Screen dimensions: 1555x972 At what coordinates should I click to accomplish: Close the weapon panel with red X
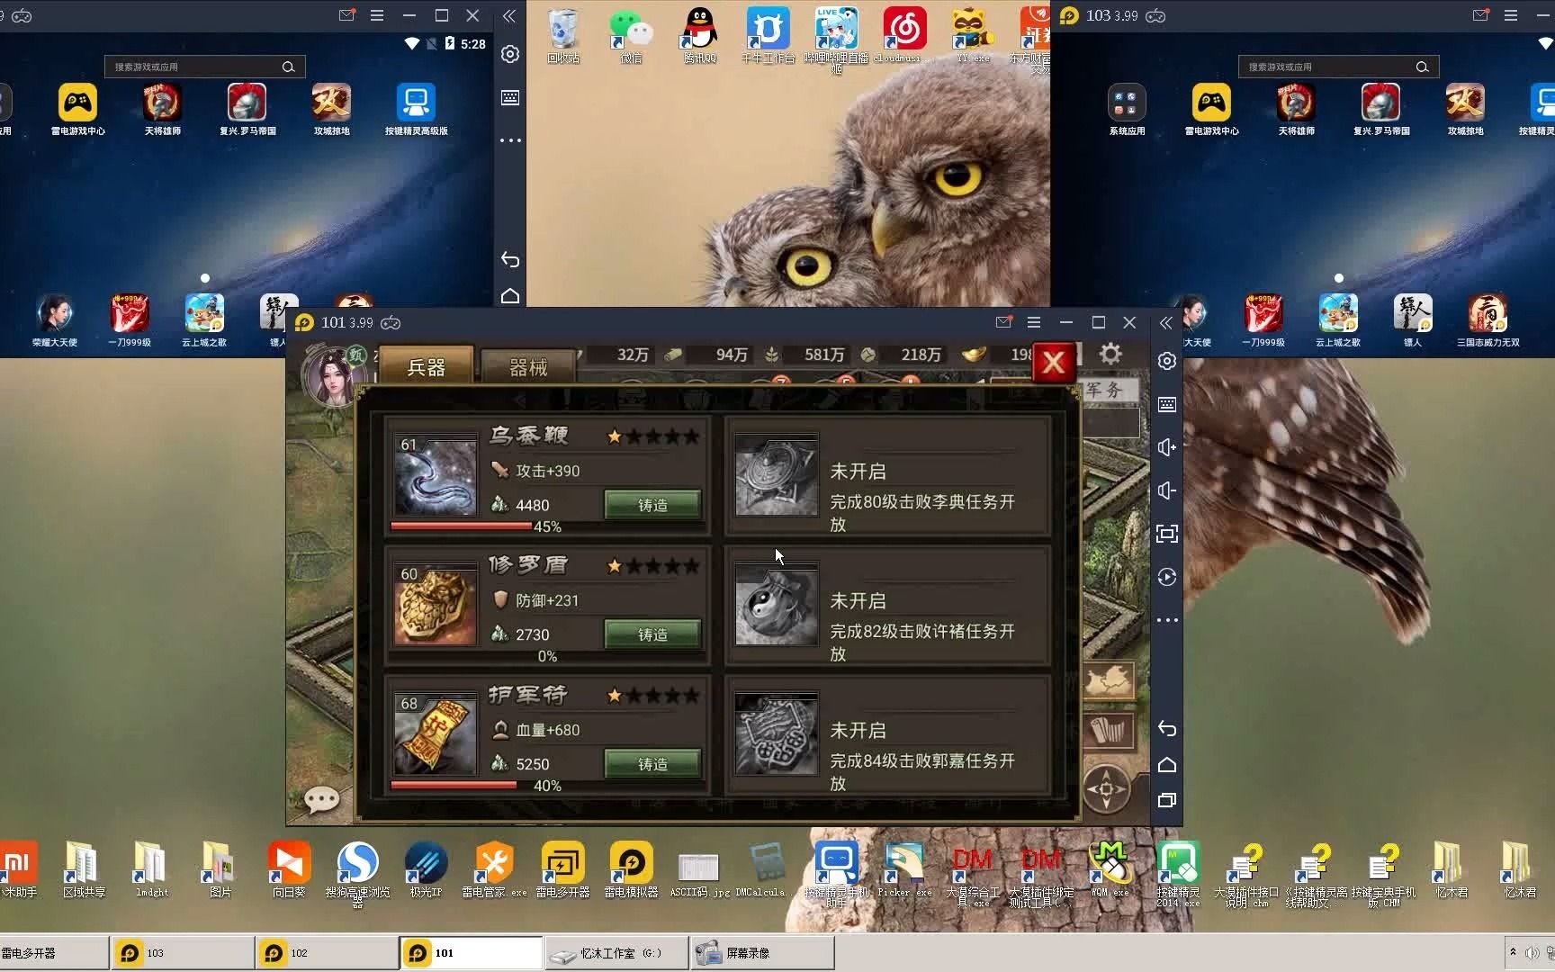coord(1053,363)
